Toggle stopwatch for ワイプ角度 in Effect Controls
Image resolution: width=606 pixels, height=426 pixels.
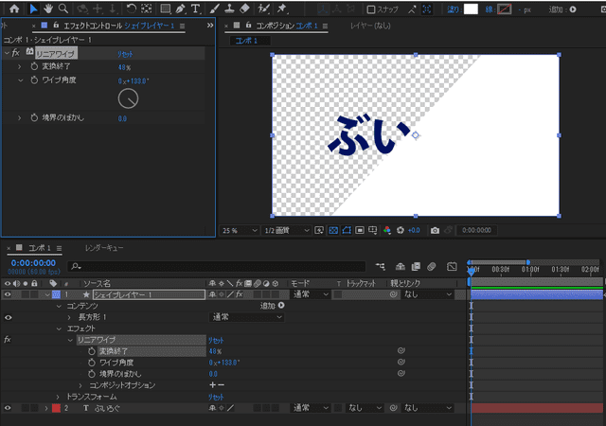[x=34, y=80]
